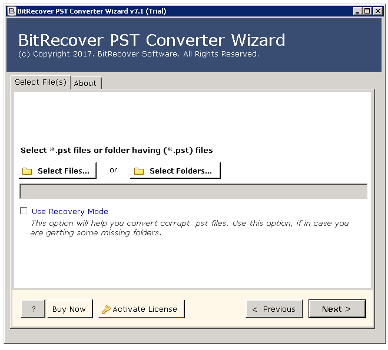This screenshot has height=350, width=388.
Task: Click the recovery mode description text
Action: (190, 228)
